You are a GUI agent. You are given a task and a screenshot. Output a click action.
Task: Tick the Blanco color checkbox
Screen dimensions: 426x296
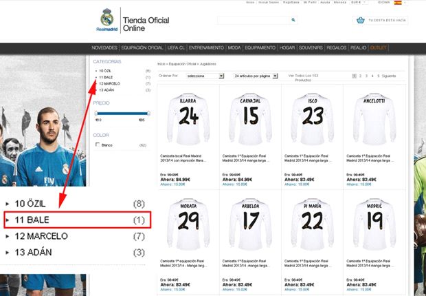98,145
